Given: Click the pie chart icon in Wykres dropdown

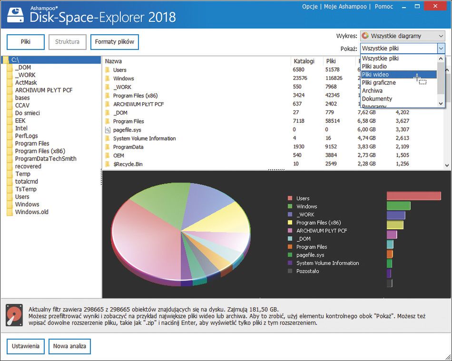Looking at the screenshot, I should click(x=365, y=36).
